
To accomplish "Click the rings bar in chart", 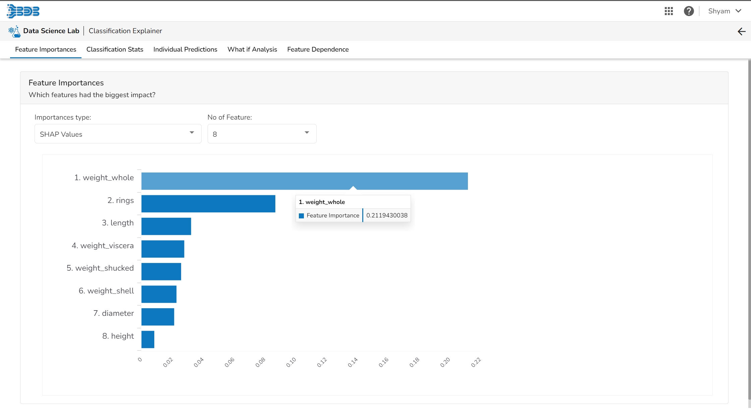I will pos(208,204).
